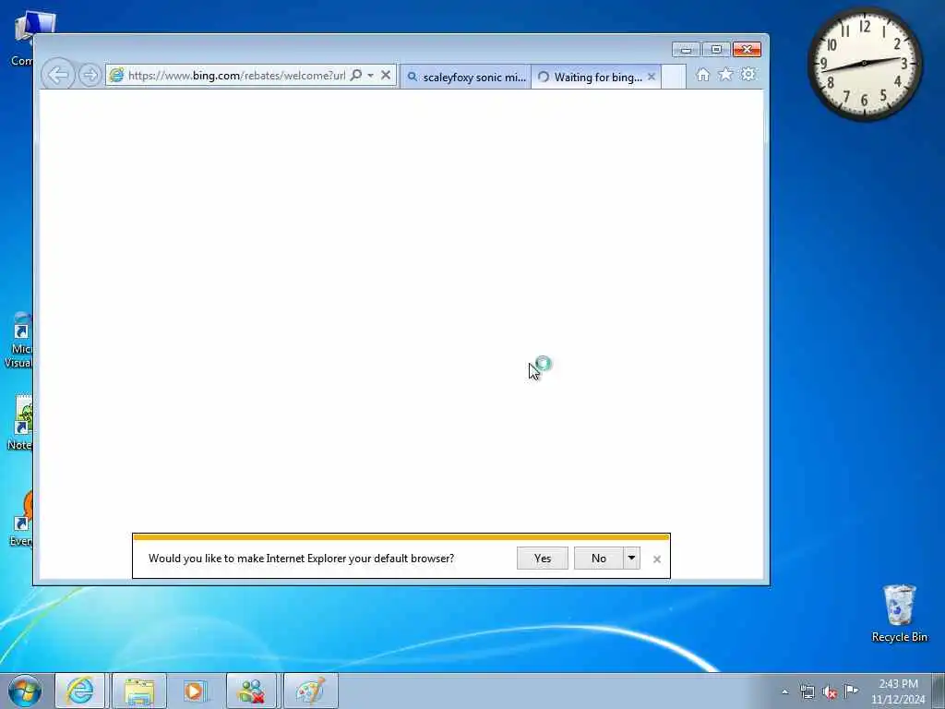Click the bing.com URL address field
Viewport: 945px width, 709px height.
236,76
